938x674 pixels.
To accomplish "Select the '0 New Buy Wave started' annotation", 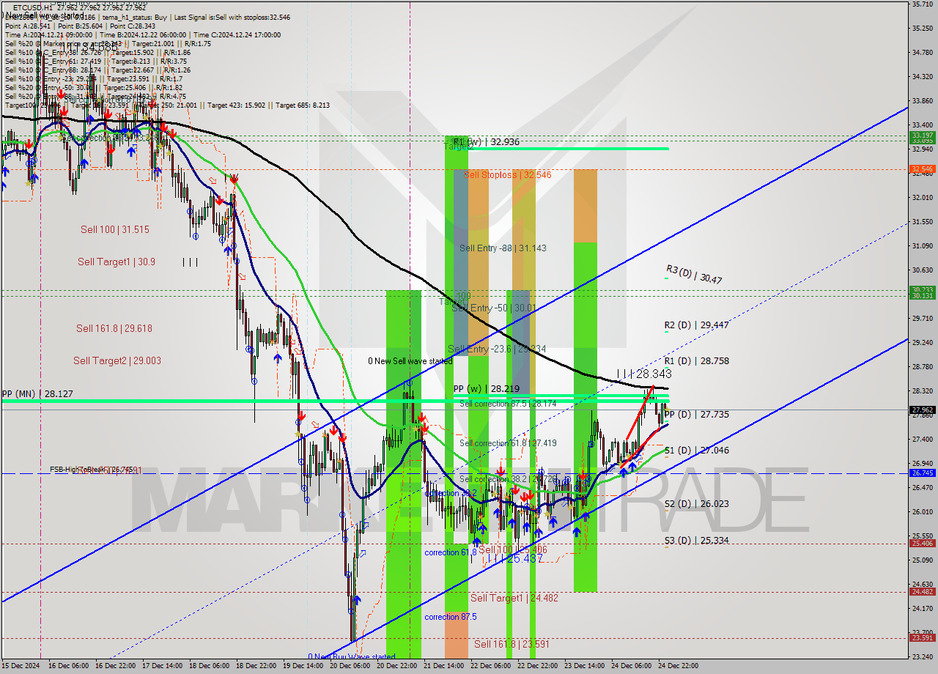I will 352,656.
